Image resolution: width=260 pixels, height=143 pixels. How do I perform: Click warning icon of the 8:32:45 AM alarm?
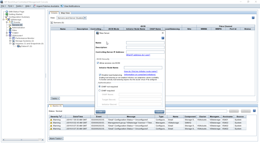[51, 123]
